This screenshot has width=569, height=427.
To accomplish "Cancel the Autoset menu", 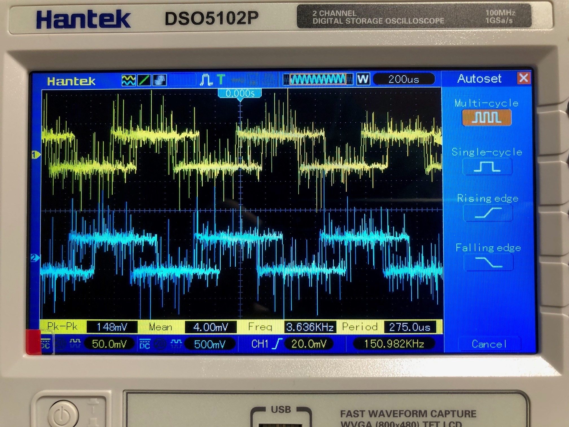I will point(489,344).
